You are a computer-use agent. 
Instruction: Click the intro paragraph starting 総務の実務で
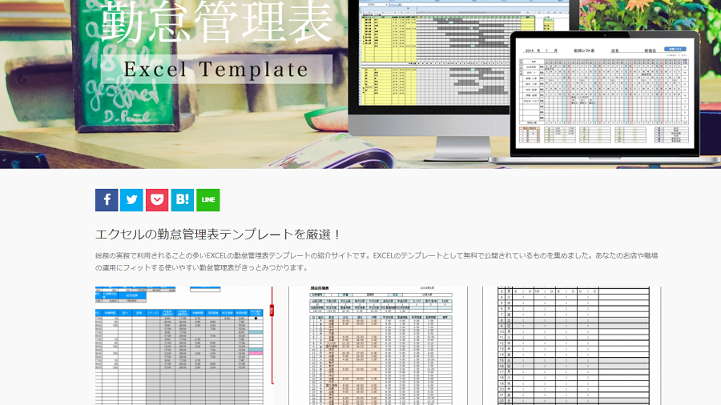(377, 261)
